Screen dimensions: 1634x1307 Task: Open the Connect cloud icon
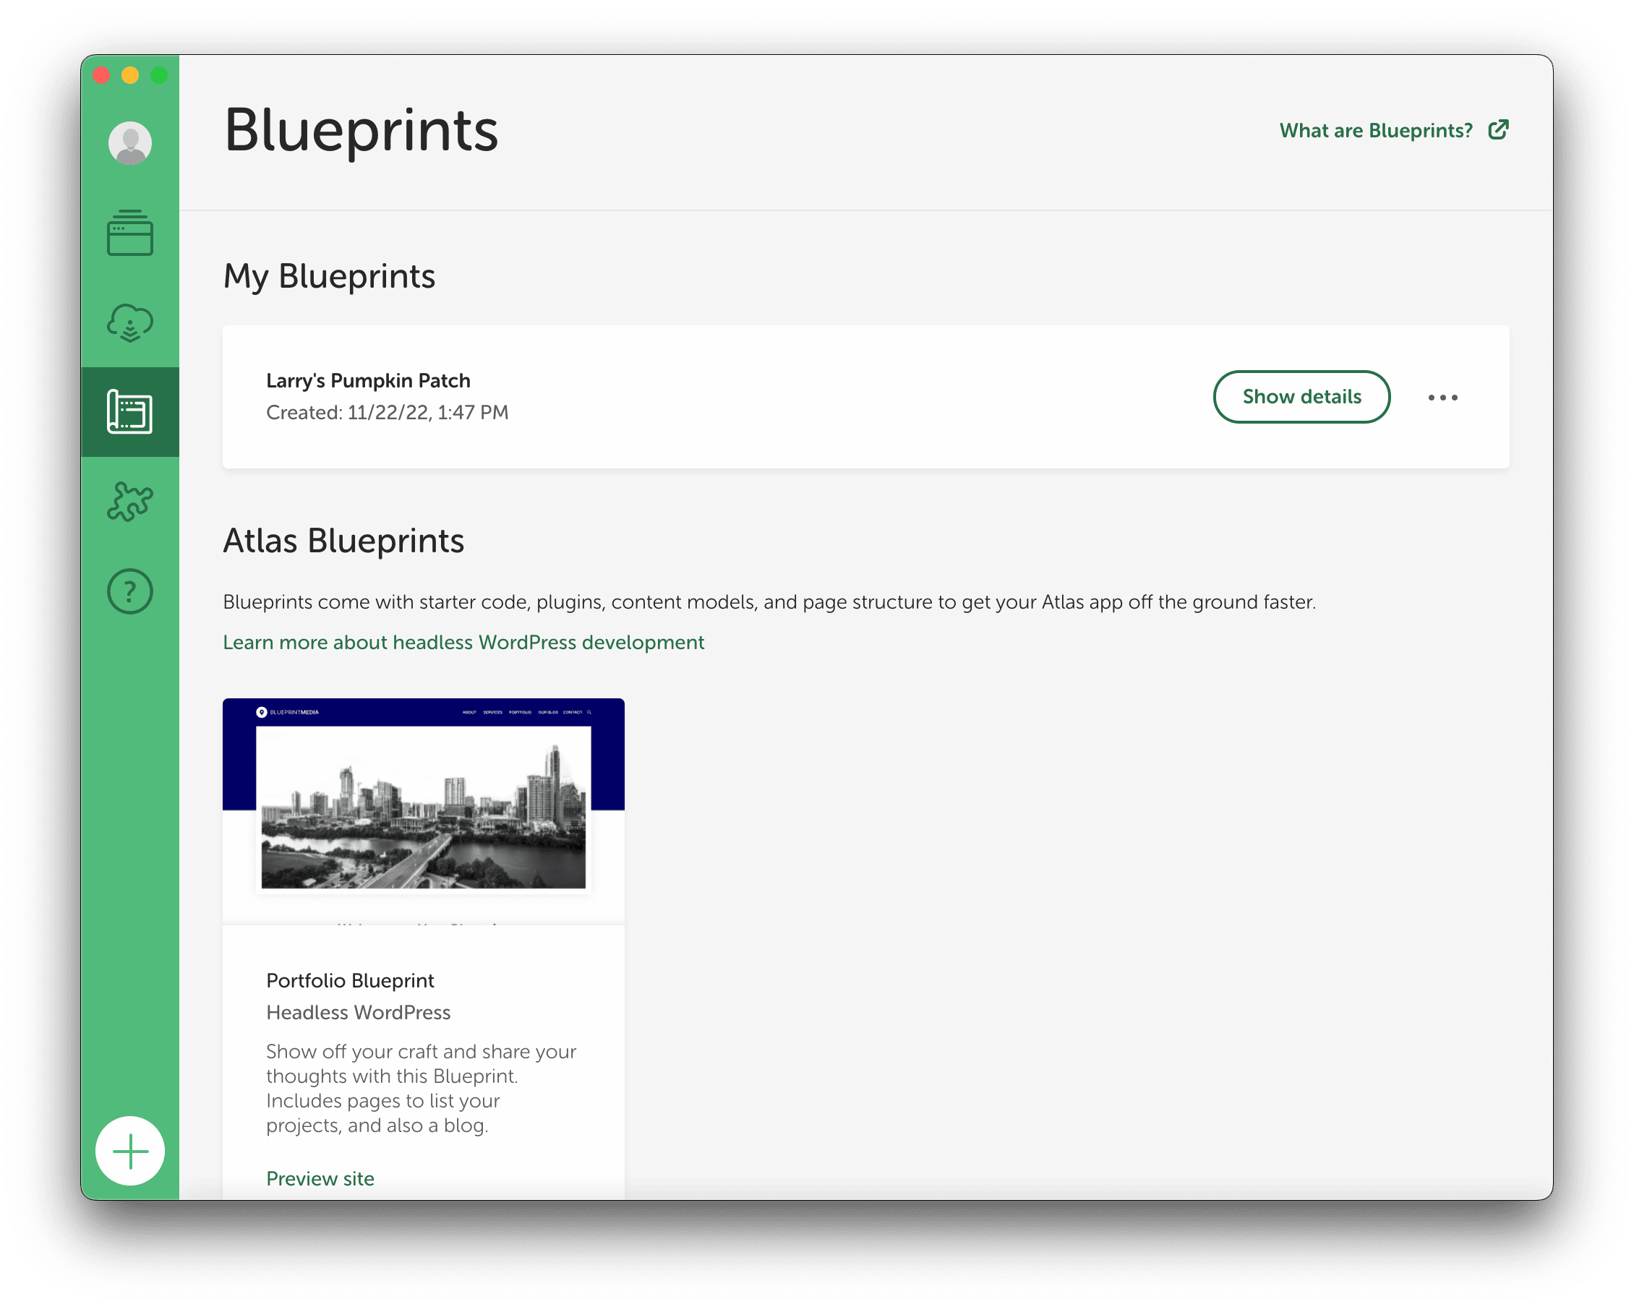click(x=129, y=322)
